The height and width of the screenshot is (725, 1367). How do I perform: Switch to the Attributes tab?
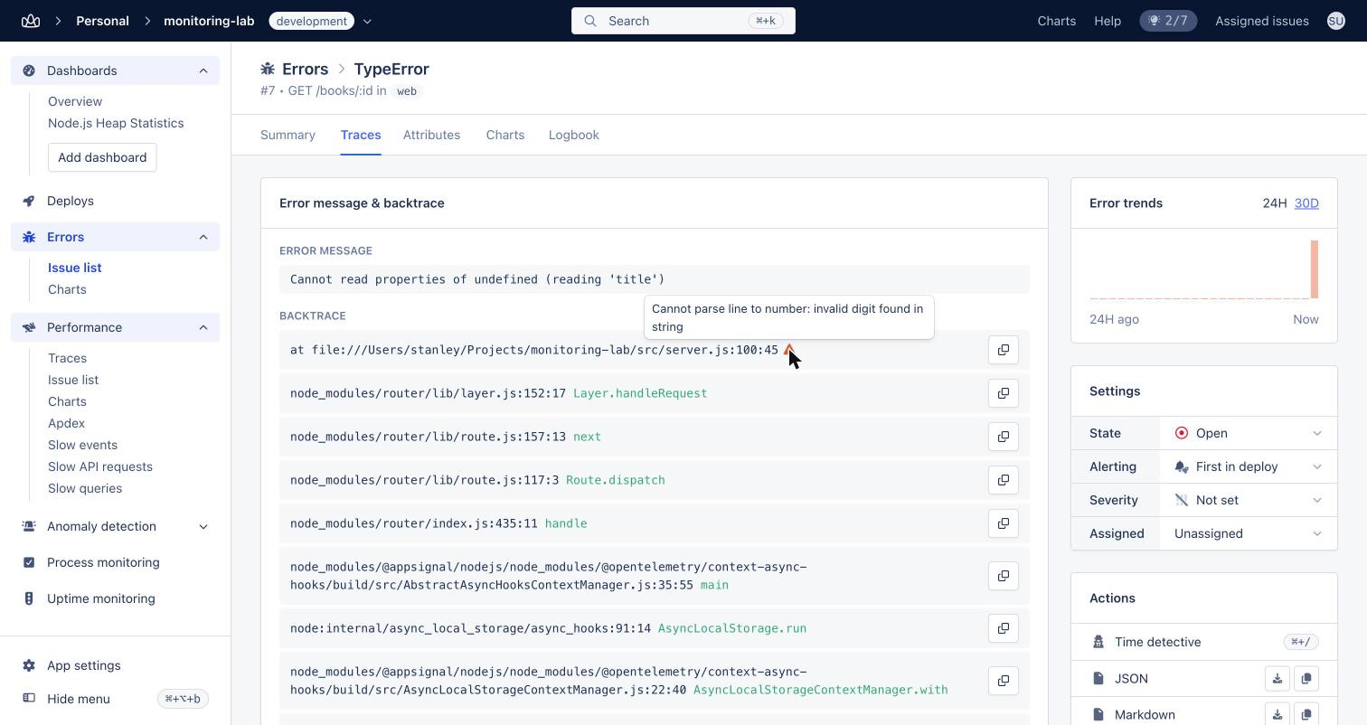(431, 135)
